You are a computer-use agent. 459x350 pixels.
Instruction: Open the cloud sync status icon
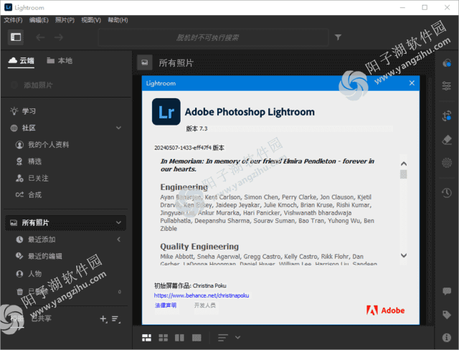447,62
